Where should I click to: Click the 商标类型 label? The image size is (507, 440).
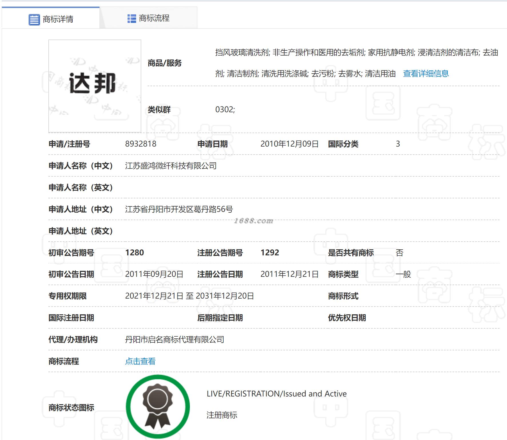[343, 274]
